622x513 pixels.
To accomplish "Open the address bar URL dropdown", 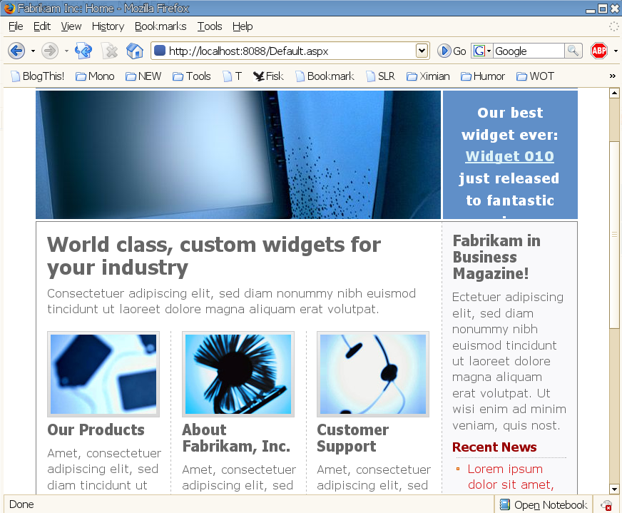I will (x=422, y=51).
